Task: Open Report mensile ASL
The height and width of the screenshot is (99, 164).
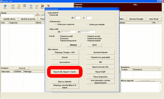Action: click(x=100, y=67)
